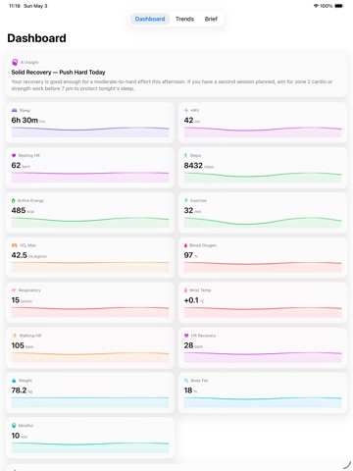Open the Exercise 32 min card
353x471 pixels.
263,213
